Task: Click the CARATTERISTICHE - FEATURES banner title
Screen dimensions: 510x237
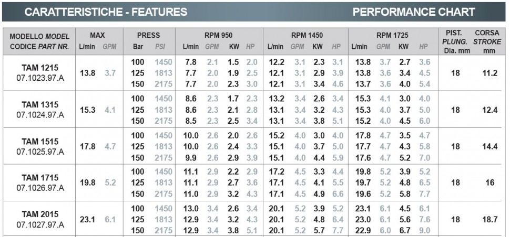Action: 106,12
